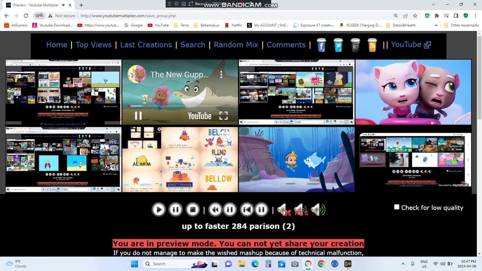Click the Stop all videos button

coord(192,210)
